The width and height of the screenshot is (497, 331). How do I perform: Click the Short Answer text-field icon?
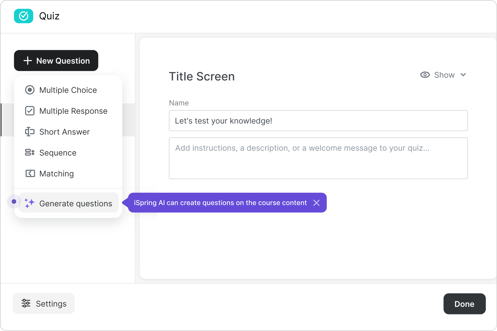point(30,132)
